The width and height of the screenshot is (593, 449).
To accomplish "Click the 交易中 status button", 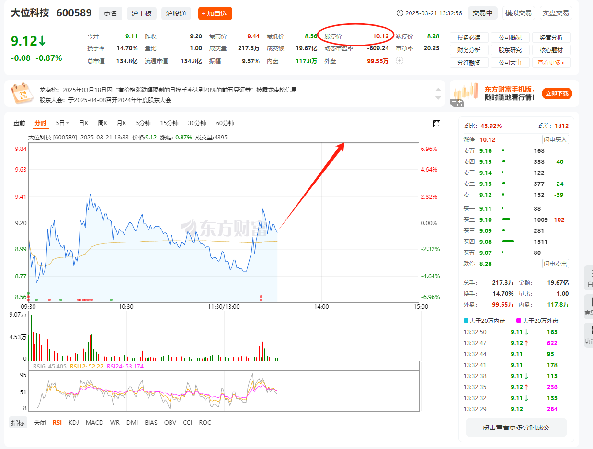I will 482,13.
